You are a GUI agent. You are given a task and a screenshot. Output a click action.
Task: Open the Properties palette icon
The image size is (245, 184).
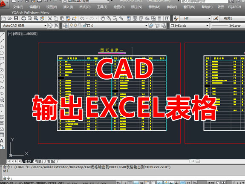(129, 18)
